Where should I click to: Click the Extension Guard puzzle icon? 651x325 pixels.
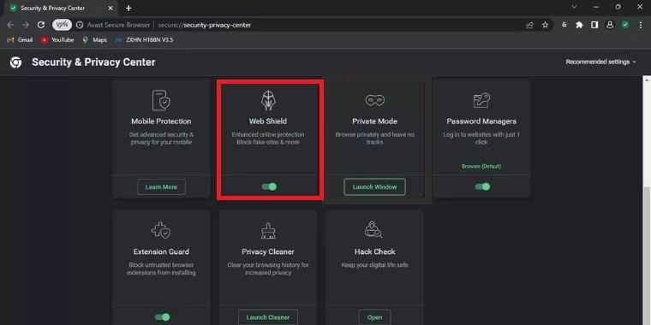click(x=161, y=230)
